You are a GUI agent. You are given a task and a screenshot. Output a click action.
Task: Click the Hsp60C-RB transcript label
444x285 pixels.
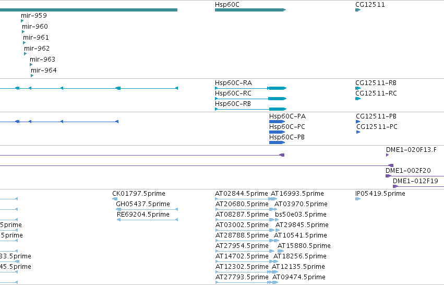point(233,104)
